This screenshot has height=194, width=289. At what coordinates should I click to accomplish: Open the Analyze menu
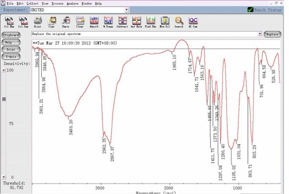73,4
